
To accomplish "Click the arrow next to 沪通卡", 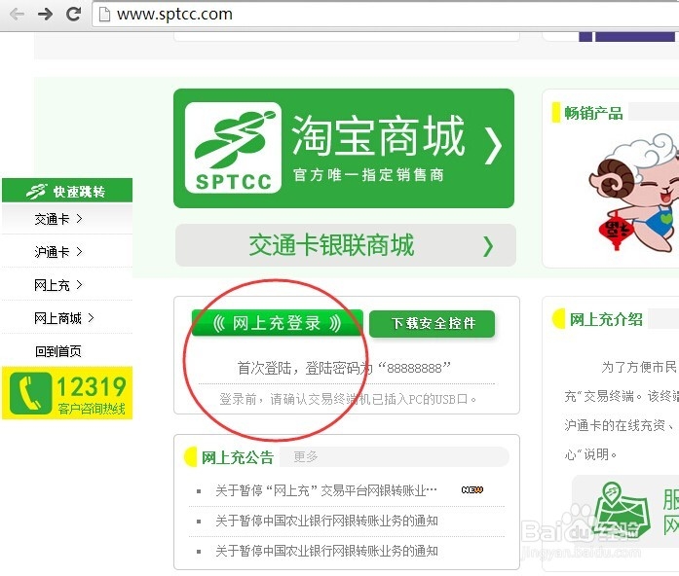I will (79, 251).
